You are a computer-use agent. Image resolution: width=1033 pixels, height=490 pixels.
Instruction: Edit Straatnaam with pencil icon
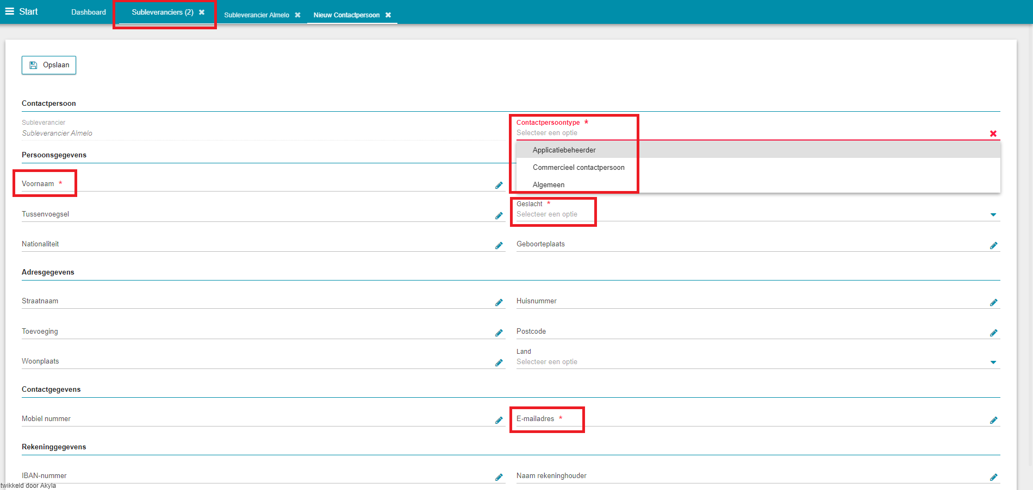tap(499, 303)
